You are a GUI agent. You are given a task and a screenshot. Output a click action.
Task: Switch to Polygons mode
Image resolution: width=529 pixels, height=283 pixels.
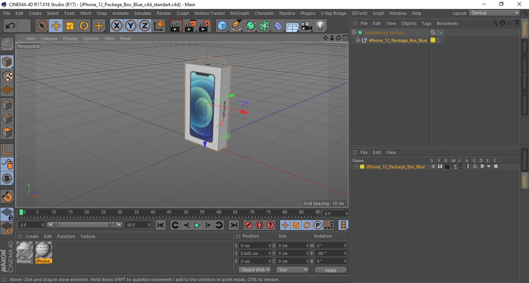(x=7, y=133)
